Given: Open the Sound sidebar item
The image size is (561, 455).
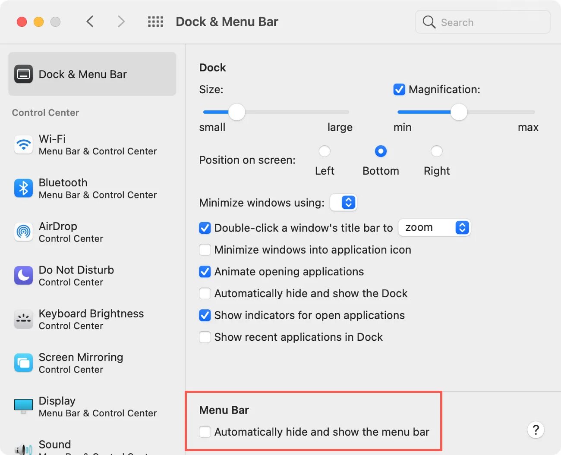Looking at the screenshot, I should [x=54, y=445].
